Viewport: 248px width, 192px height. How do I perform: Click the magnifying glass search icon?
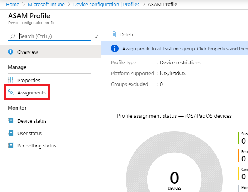coord(12,36)
